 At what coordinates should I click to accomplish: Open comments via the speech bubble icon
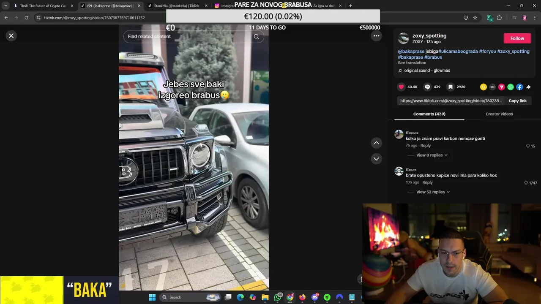coord(427,87)
